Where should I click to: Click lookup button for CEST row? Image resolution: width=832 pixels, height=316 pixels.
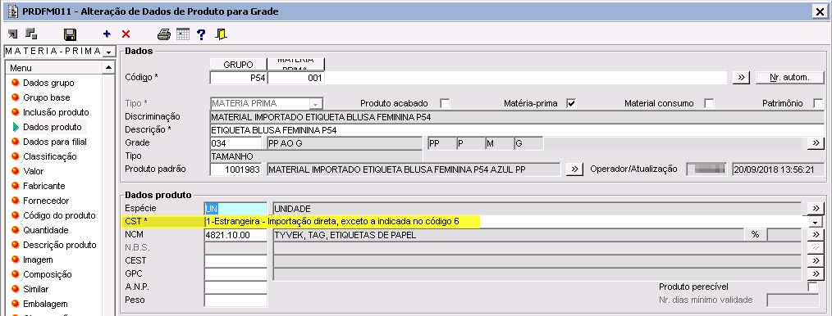[x=815, y=260]
